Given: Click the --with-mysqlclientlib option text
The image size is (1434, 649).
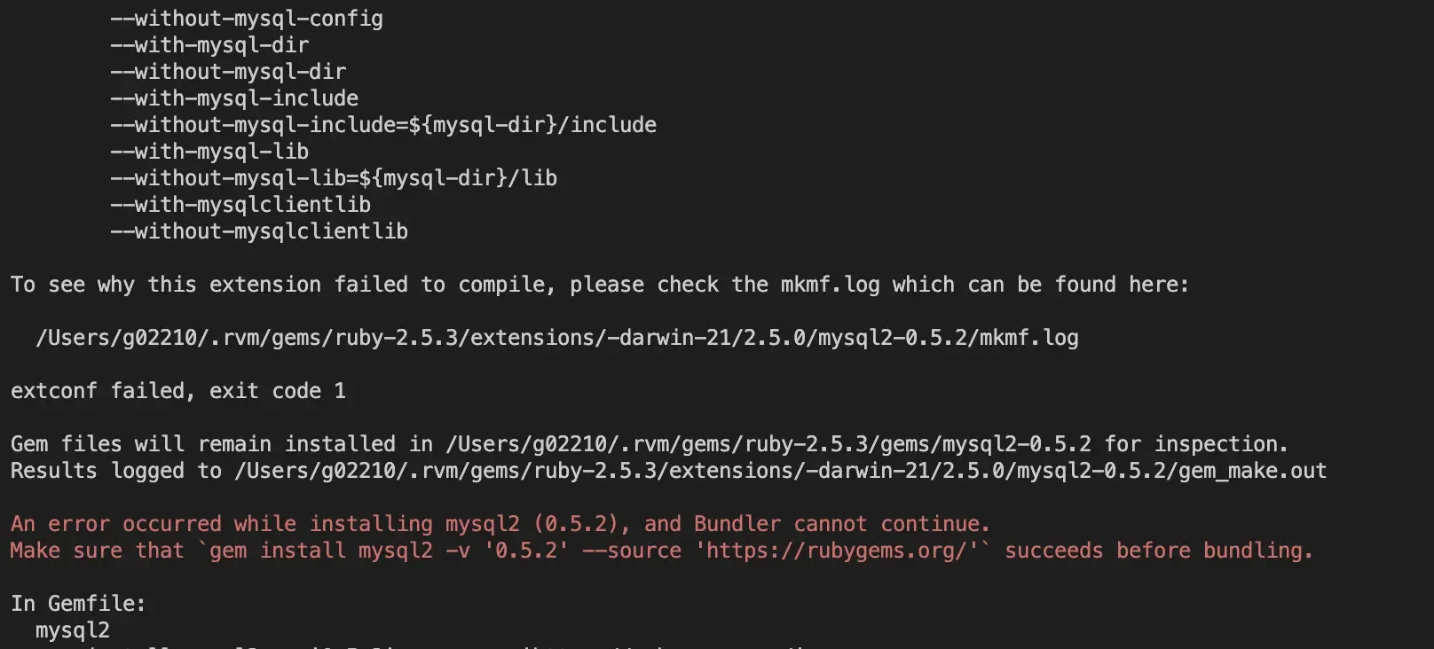Looking at the screenshot, I should tap(240, 205).
